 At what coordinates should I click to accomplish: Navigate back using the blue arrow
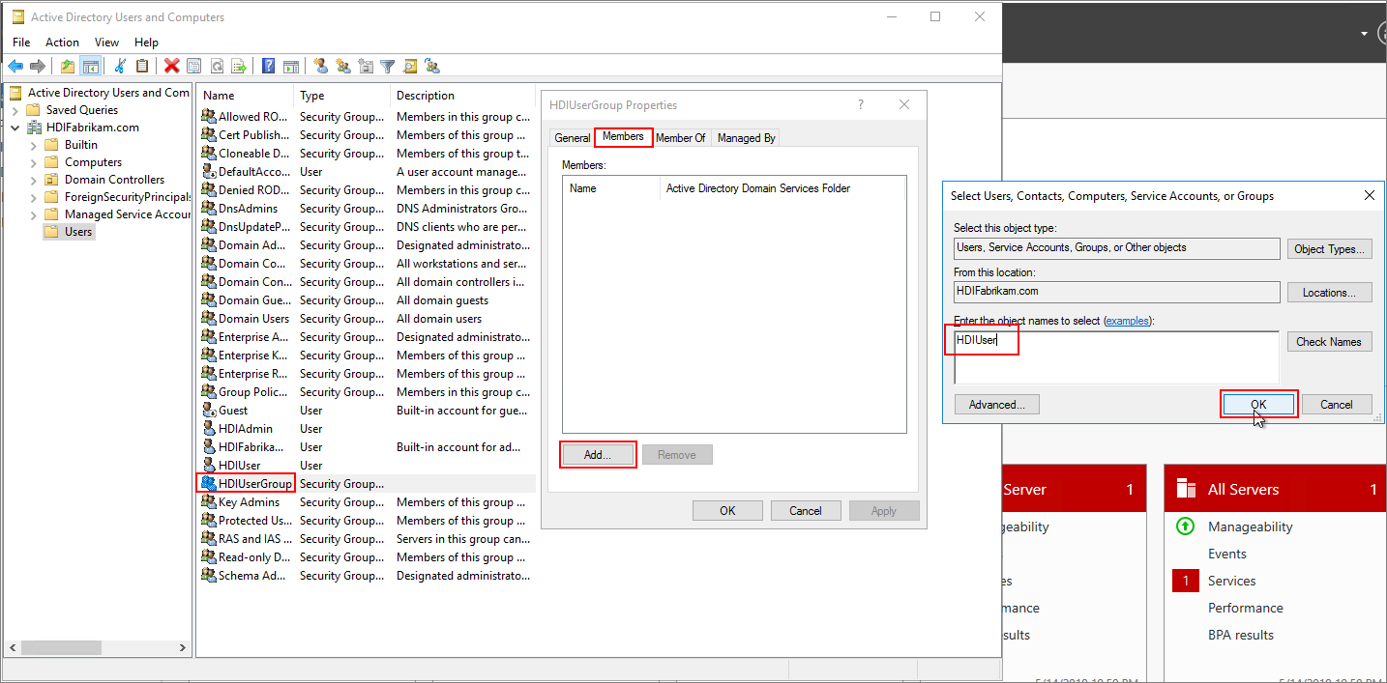(16, 65)
